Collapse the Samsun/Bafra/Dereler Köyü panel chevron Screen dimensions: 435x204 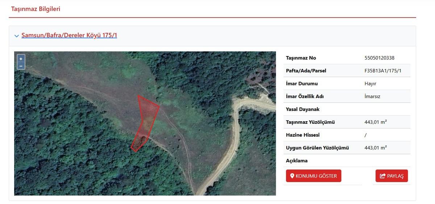coord(16,36)
